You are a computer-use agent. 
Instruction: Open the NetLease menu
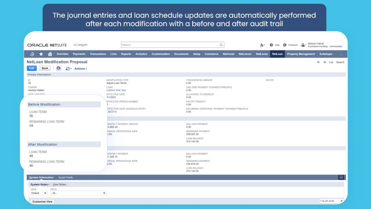262,54
